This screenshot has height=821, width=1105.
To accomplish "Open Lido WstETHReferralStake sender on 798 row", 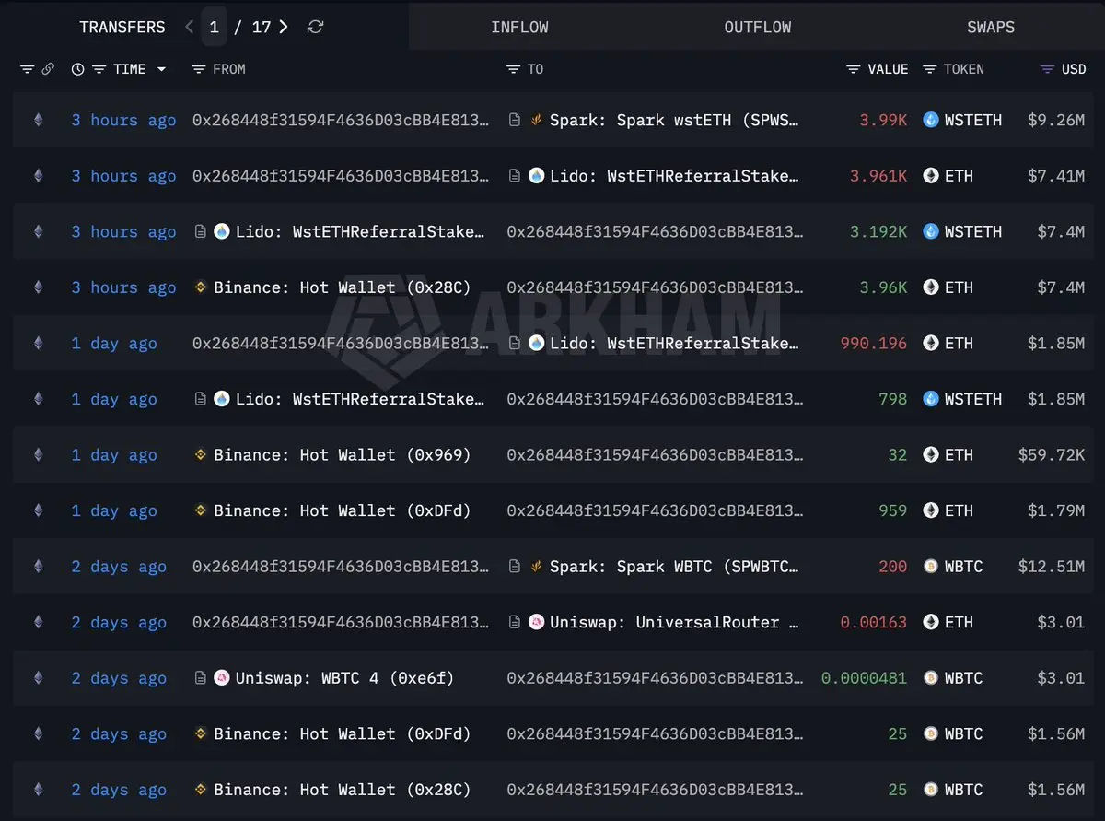I will (360, 399).
